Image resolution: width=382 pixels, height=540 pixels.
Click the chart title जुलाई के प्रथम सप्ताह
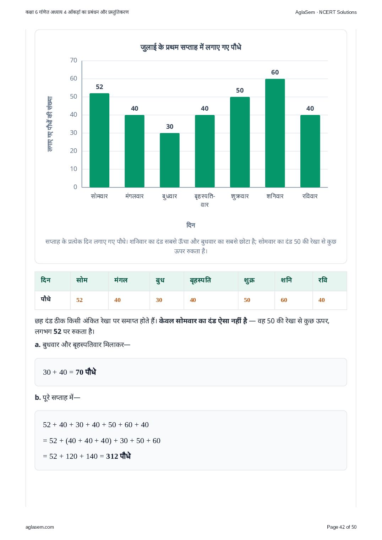coord(191,47)
